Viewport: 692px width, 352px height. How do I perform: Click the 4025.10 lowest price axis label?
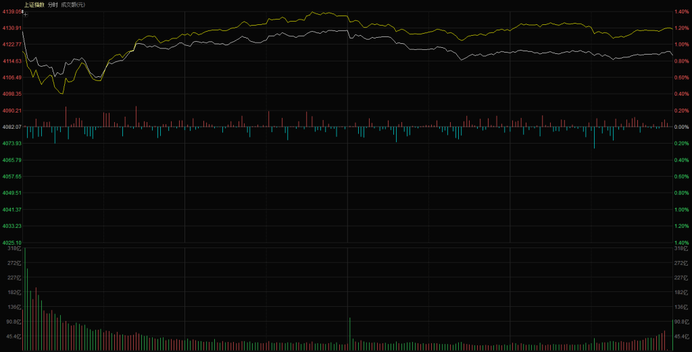11,242
